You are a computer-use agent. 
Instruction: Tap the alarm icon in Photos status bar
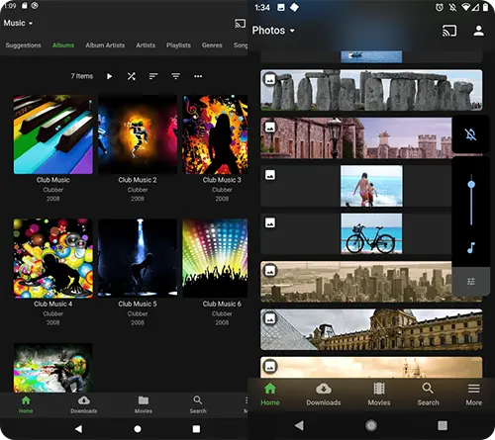[440, 7]
